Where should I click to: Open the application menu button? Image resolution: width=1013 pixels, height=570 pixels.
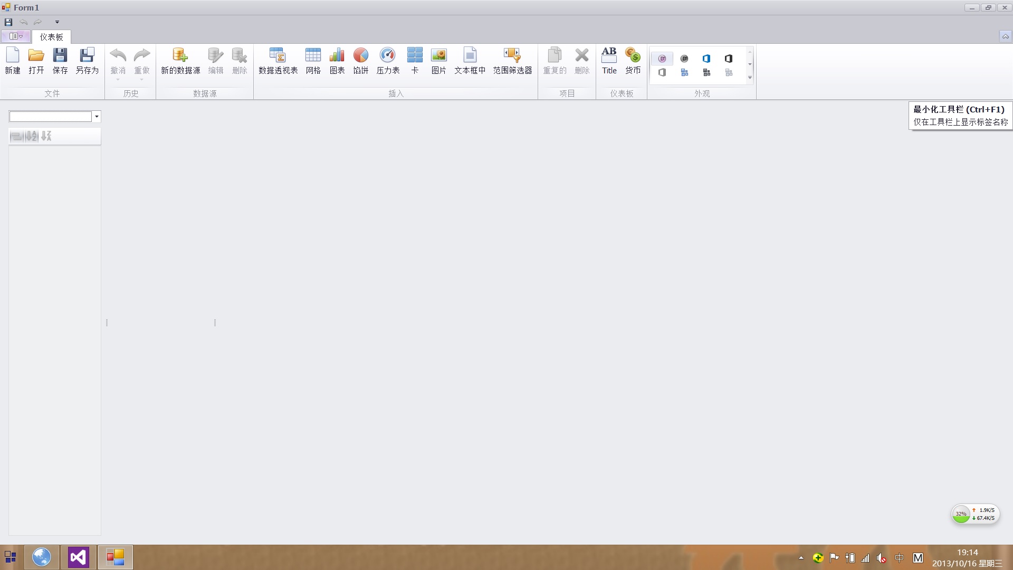(16, 36)
